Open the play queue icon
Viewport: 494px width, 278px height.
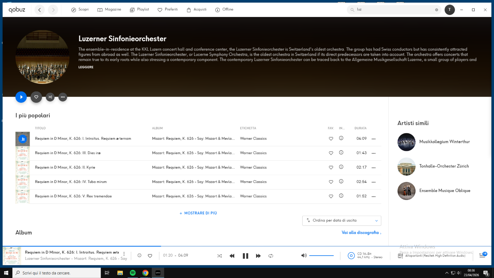(482, 255)
